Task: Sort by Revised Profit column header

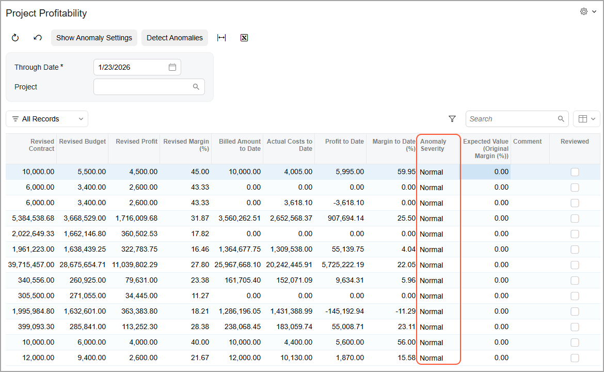Action: pyautogui.click(x=134, y=149)
